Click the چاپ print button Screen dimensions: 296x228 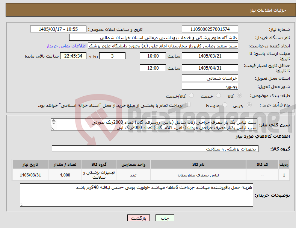coord(165,218)
